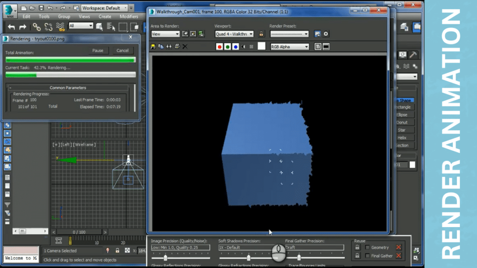Enable the Final Gather reuse checkbox

pyautogui.click(x=368, y=256)
